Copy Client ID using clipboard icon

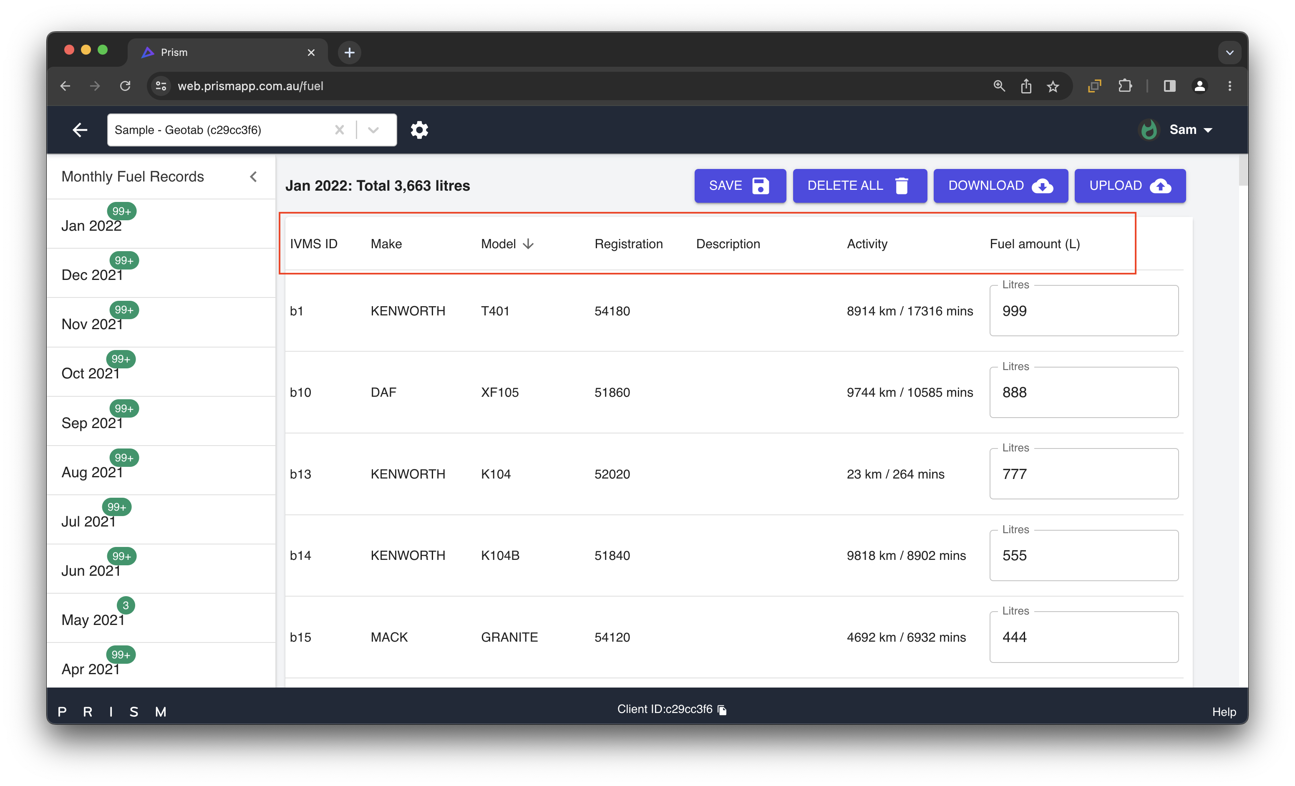(723, 710)
